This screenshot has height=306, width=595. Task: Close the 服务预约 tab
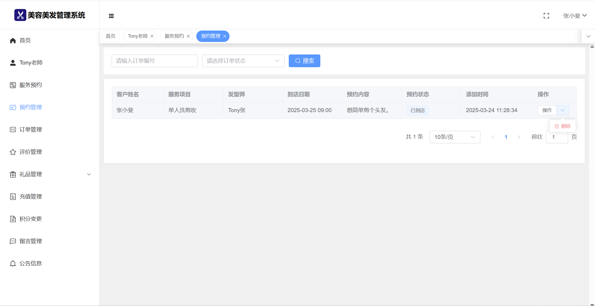[x=188, y=36]
